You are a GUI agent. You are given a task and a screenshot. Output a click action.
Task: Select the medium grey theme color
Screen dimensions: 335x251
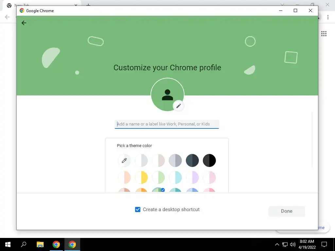point(175,160)
